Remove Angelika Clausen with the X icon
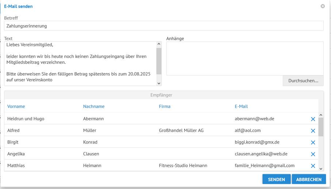Viewport: 331px width, 189px height. (313, 154)
